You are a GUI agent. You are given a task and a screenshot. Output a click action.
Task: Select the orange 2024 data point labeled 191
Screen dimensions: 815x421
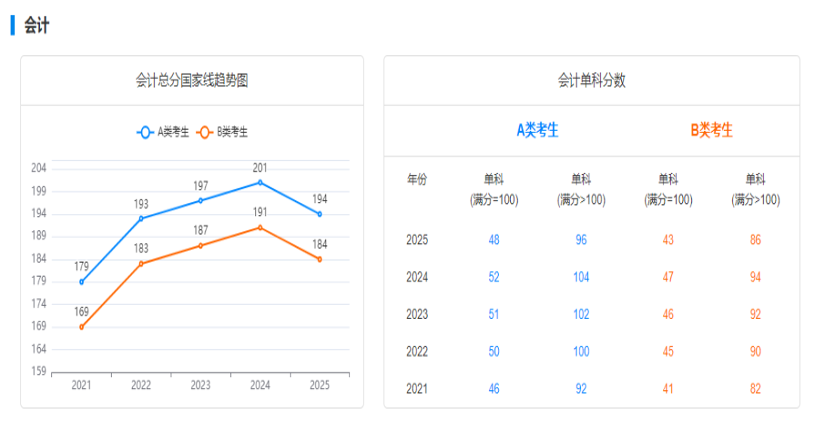[x=260, y=228]
